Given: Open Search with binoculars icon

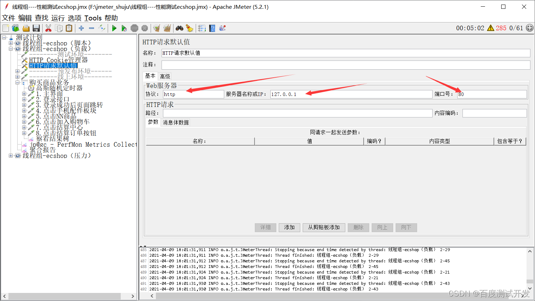Looking at the screenshot, I should (180, 28).
